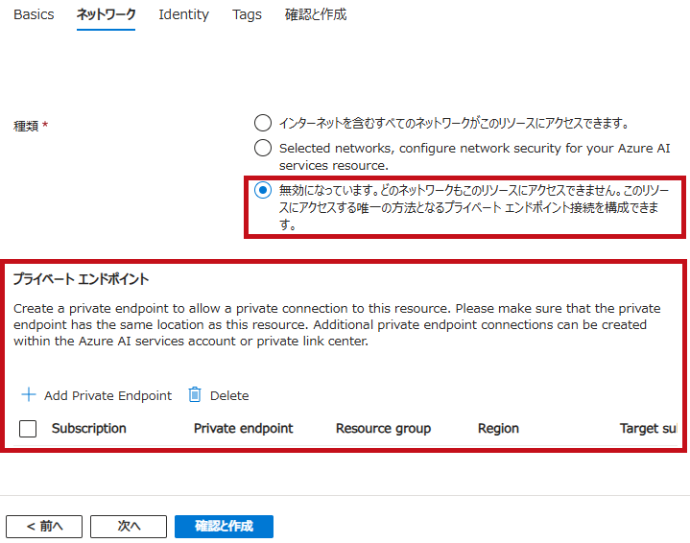The height and width of the screenshot is (543, 690).
Task: Click the trash can Delete icon
Action: 195,395
